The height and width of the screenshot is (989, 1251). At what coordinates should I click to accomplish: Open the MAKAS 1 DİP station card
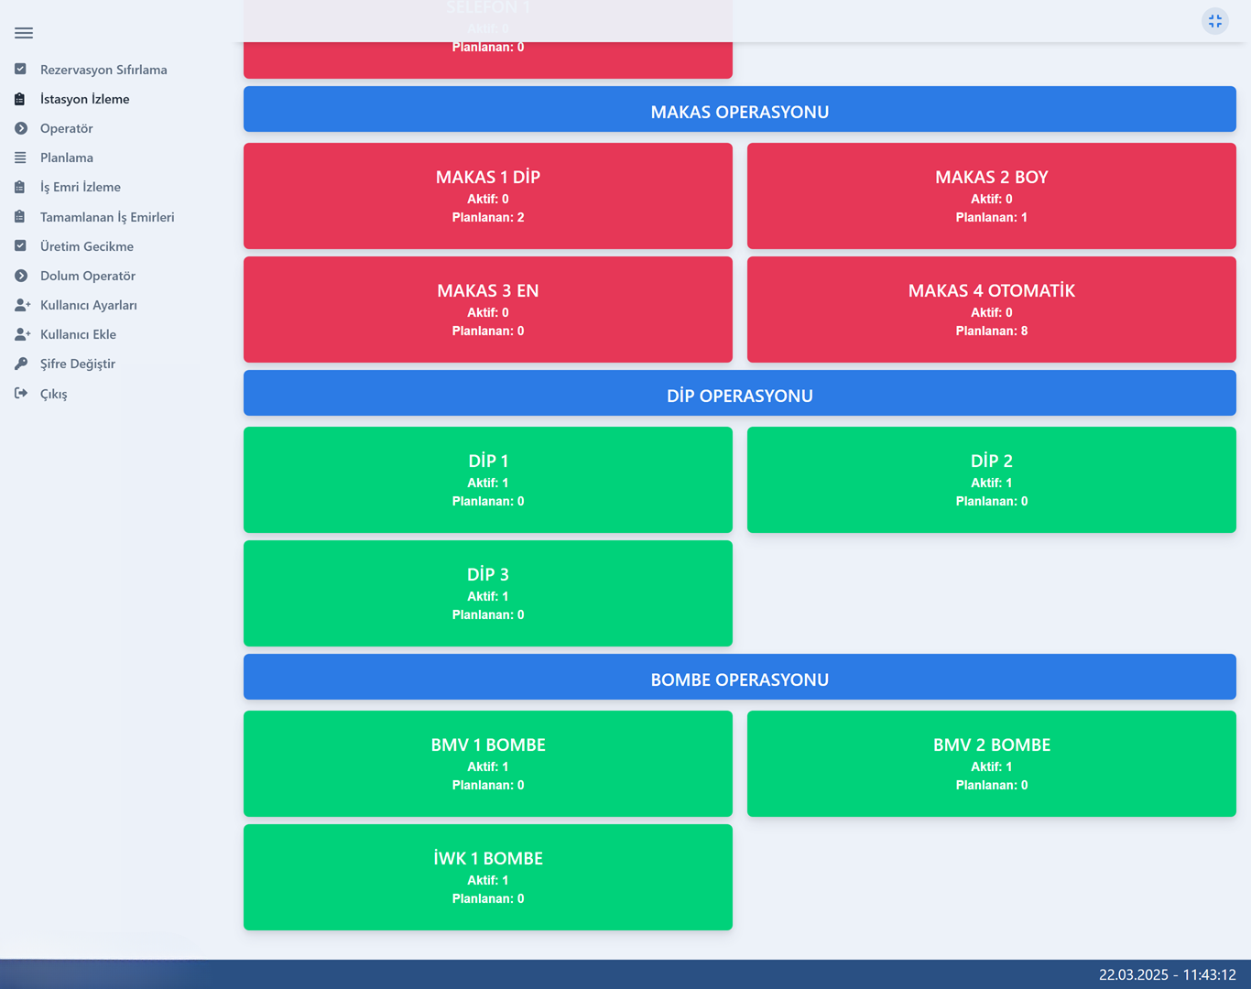pyautogui.click(x=488, y=196)
